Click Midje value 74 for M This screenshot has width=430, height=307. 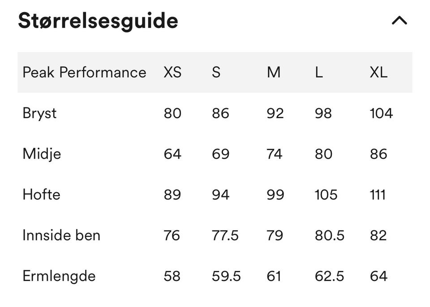275,154
